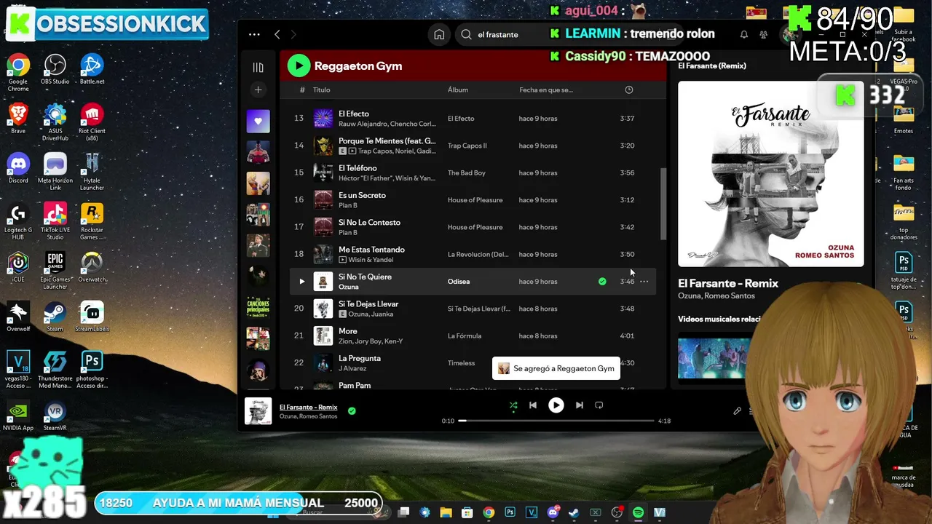
Task: Open the Ozuna artist link under Si No Te Quiere
Action: 349,287
